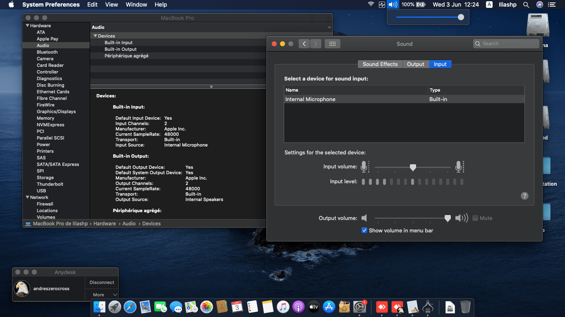Launch App Store from the dock
Viewport: 565px width, 317px height.
coord(329,307)
